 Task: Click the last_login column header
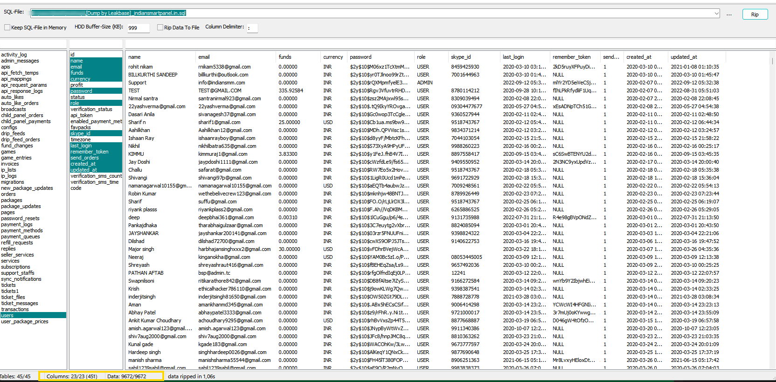coord(525,57)
